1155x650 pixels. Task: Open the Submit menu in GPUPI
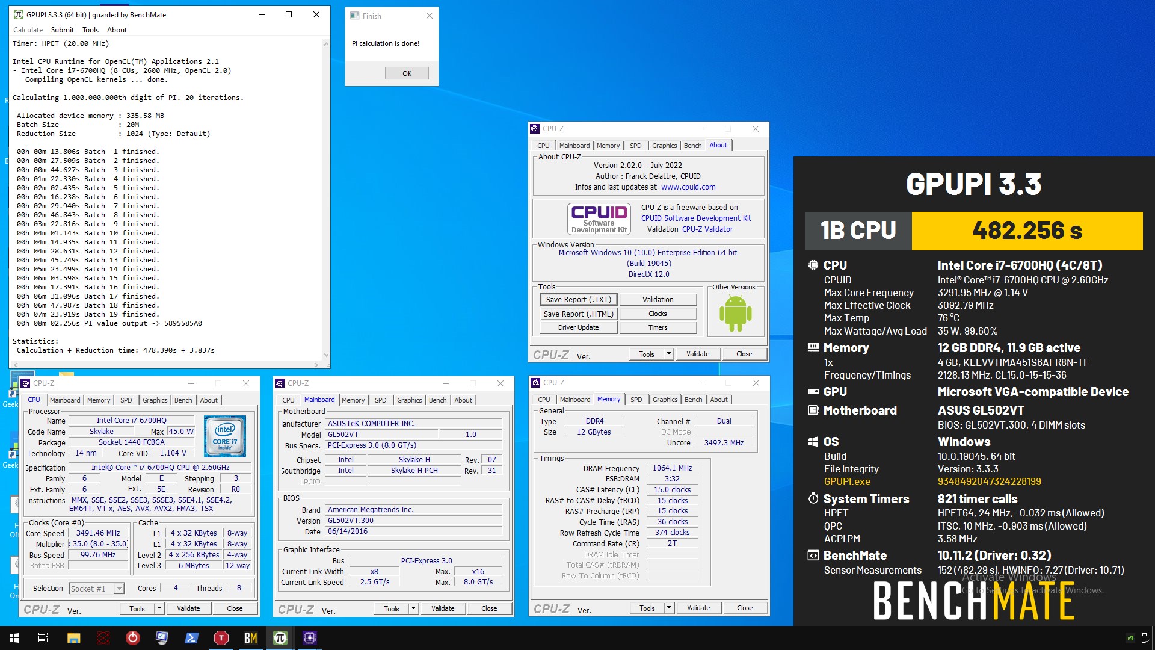[x=63, y=30]
